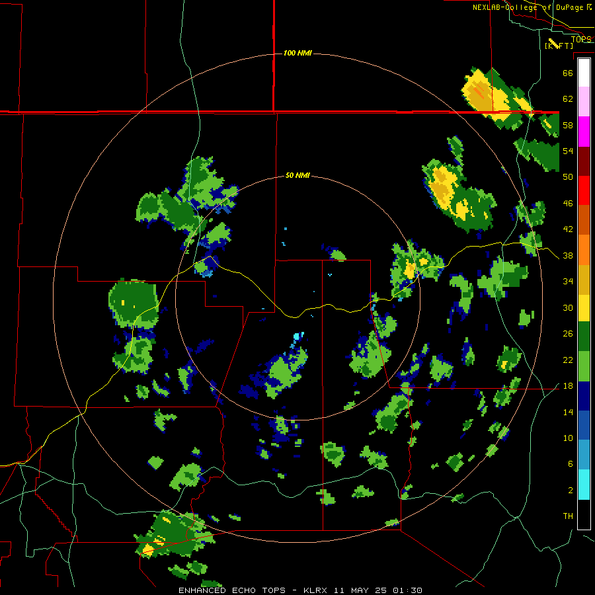This screenshot has height=595, width=595.
Task: Click the white swatch on the tops scale
Action: click(x=584, y=73)
